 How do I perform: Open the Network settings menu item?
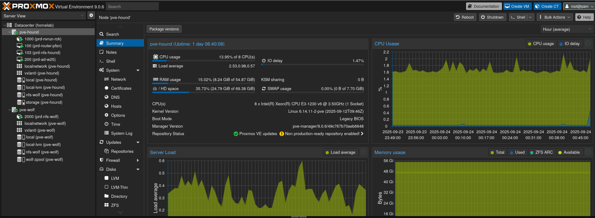coord(118,79)
